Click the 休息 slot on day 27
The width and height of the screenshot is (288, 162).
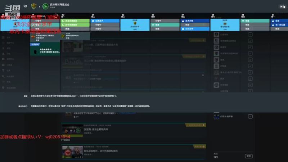[279, 29]
